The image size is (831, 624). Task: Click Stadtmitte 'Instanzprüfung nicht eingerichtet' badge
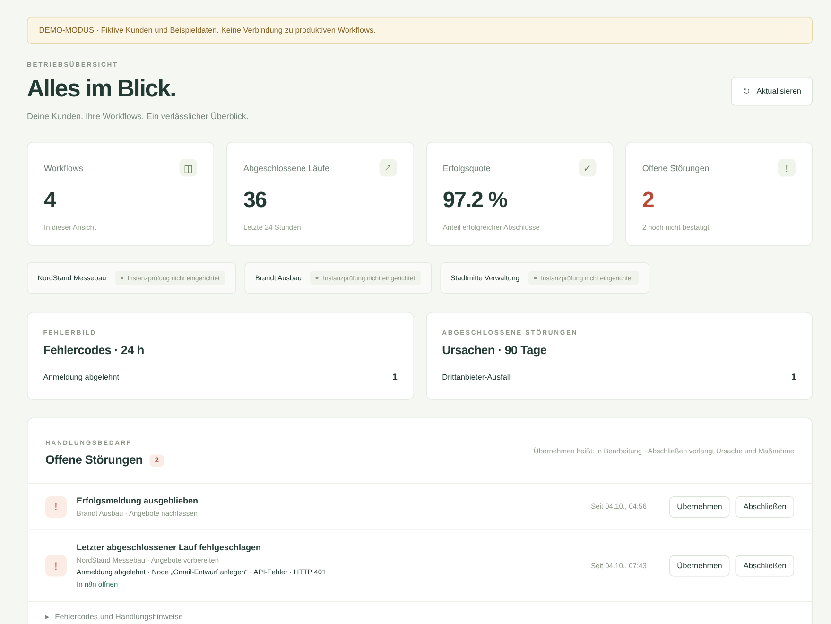[x=583, y=278]
